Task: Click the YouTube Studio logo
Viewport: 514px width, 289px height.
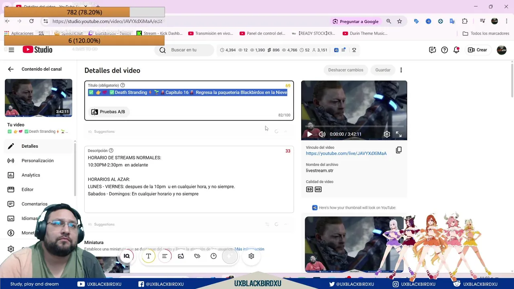Action: point(37,50)
